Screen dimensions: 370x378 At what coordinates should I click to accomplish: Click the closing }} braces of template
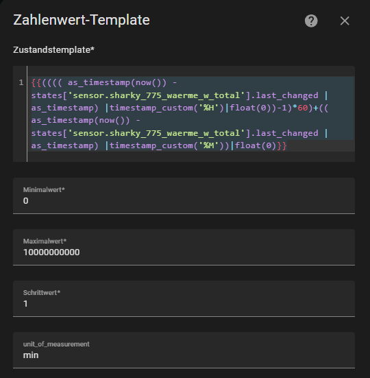(x=282, y=145)
